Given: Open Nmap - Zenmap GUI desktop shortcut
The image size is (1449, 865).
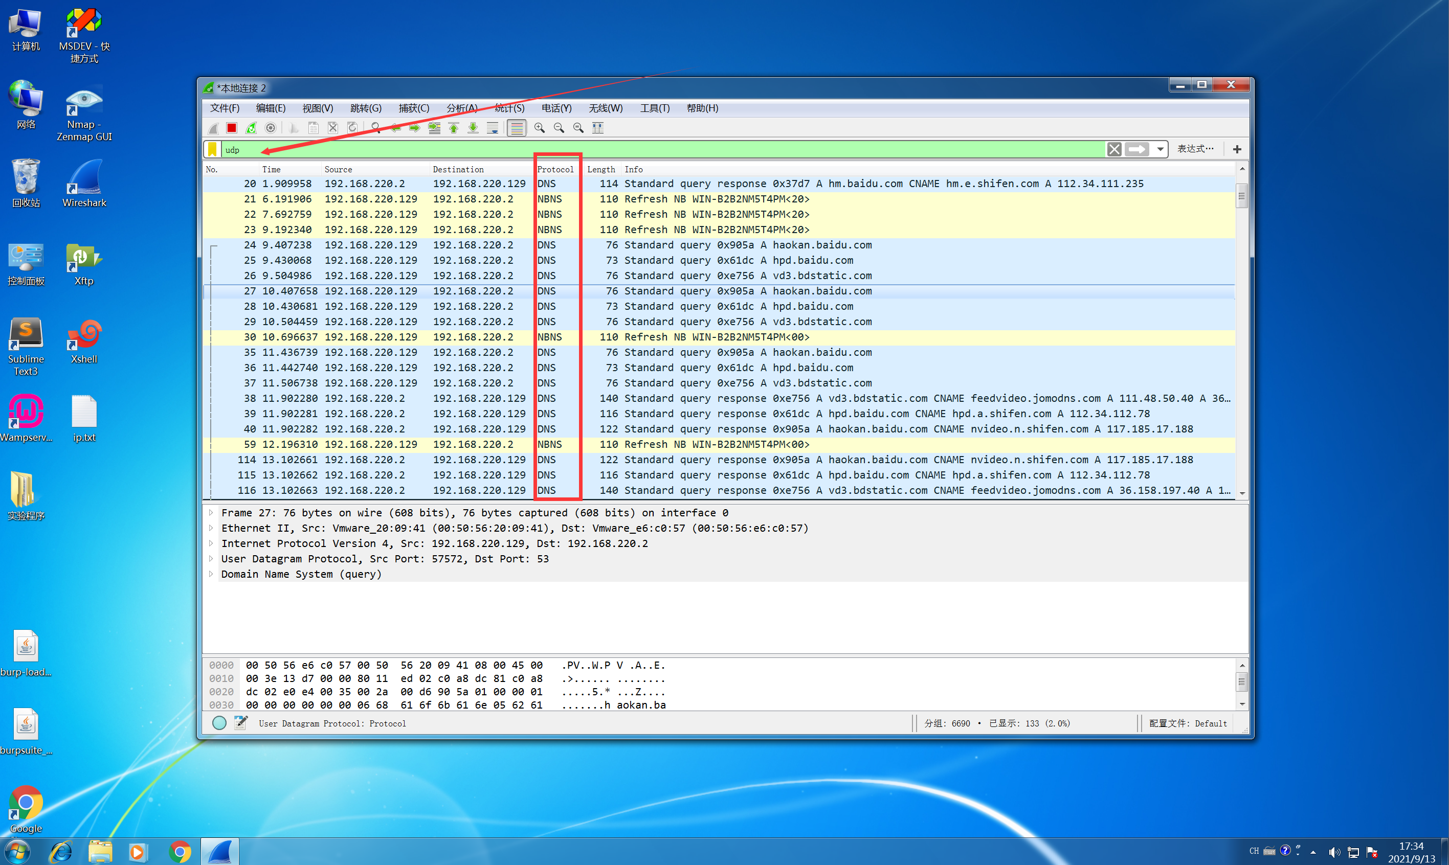Looking at the screenshot, I should [84, 113].
